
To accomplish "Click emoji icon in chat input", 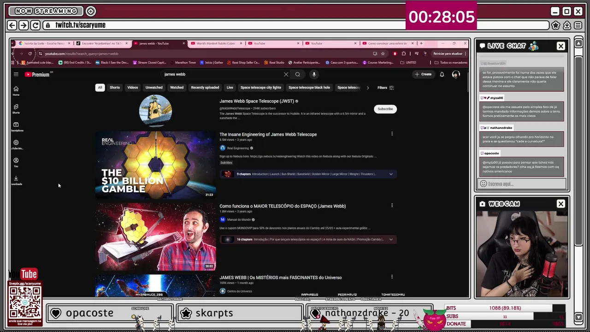I will [483, 184].
